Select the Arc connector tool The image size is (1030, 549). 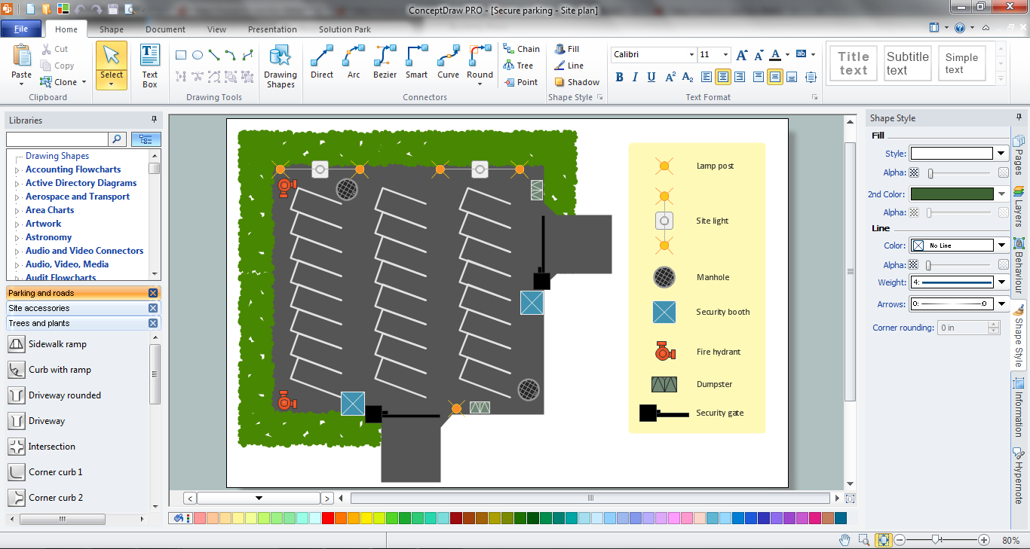click(354, 62)
